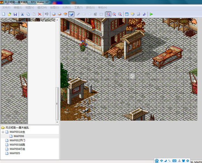
Task: Click the S start position event on map
Action: tap(132, 76)
